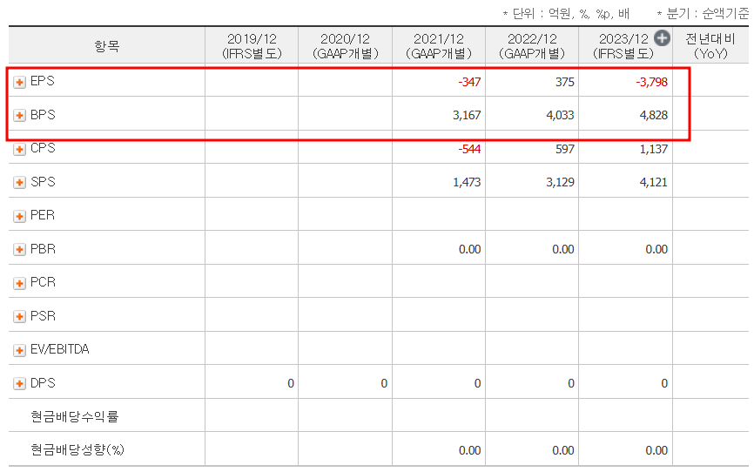The height and width of the screenshot is (472, 754).
Task: Click DPS value 0 for 2023/12
Action: 664,383
